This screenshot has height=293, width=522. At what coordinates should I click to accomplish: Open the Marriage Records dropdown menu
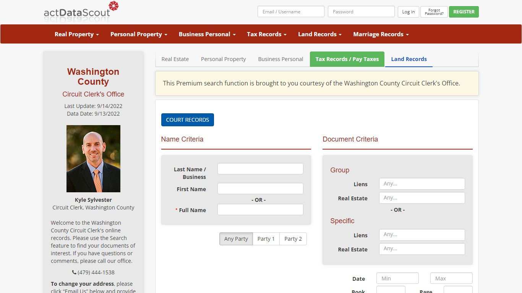pyautogui.click(x=381, y=34)
